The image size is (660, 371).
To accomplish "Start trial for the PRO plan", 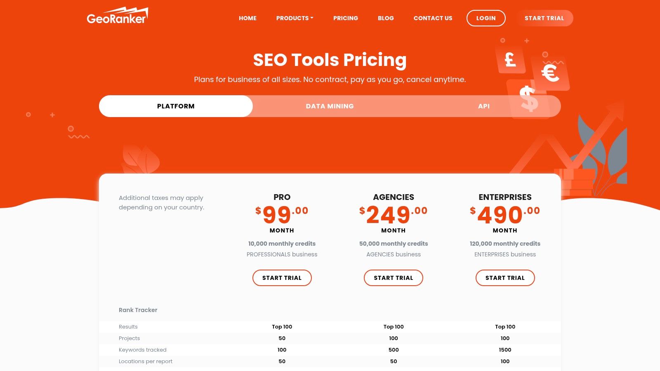I will tap(282, 278).
